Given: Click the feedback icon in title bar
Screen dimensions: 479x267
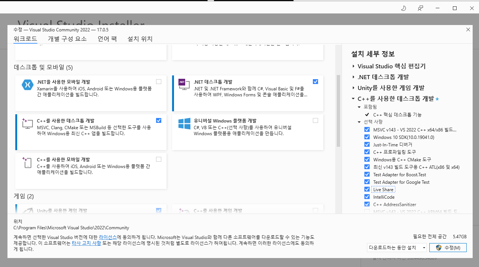Looking at the screenshot, I should pyautogui.click(x=421, y=8).
